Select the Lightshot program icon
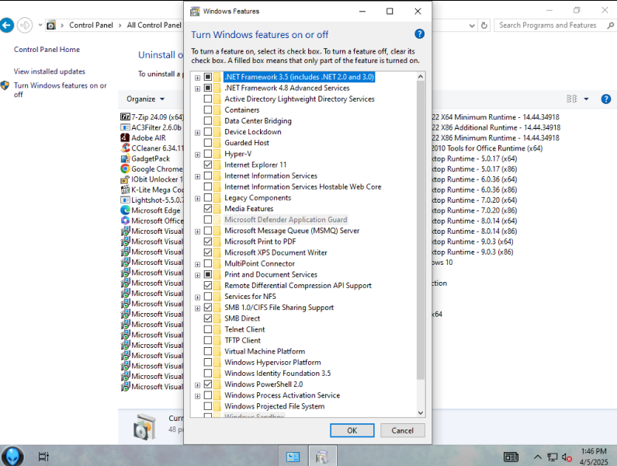This screenshot has width=617, height=466. pos(125,200)
